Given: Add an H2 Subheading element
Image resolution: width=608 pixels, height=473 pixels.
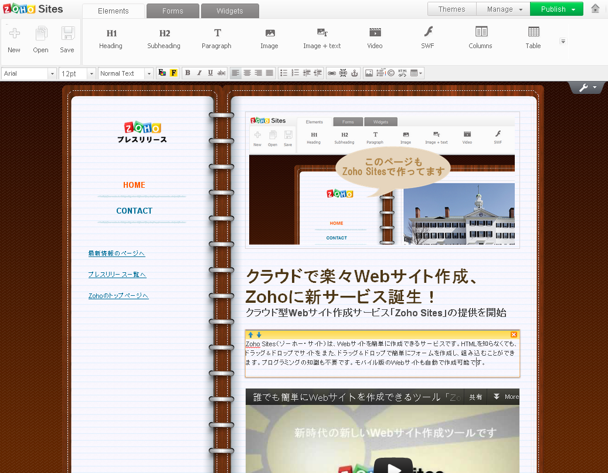Looking at the screenshot, I should coord(164,39).
